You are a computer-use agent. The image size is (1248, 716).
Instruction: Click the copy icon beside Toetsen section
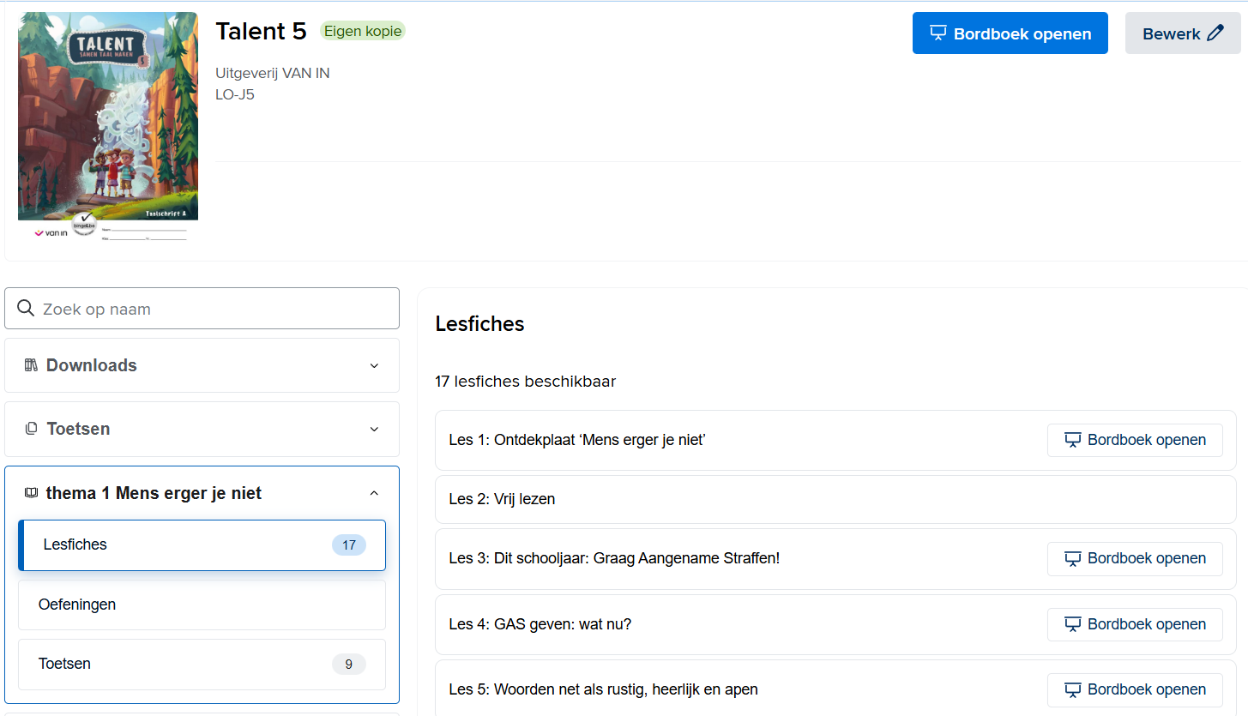[31, 429]
